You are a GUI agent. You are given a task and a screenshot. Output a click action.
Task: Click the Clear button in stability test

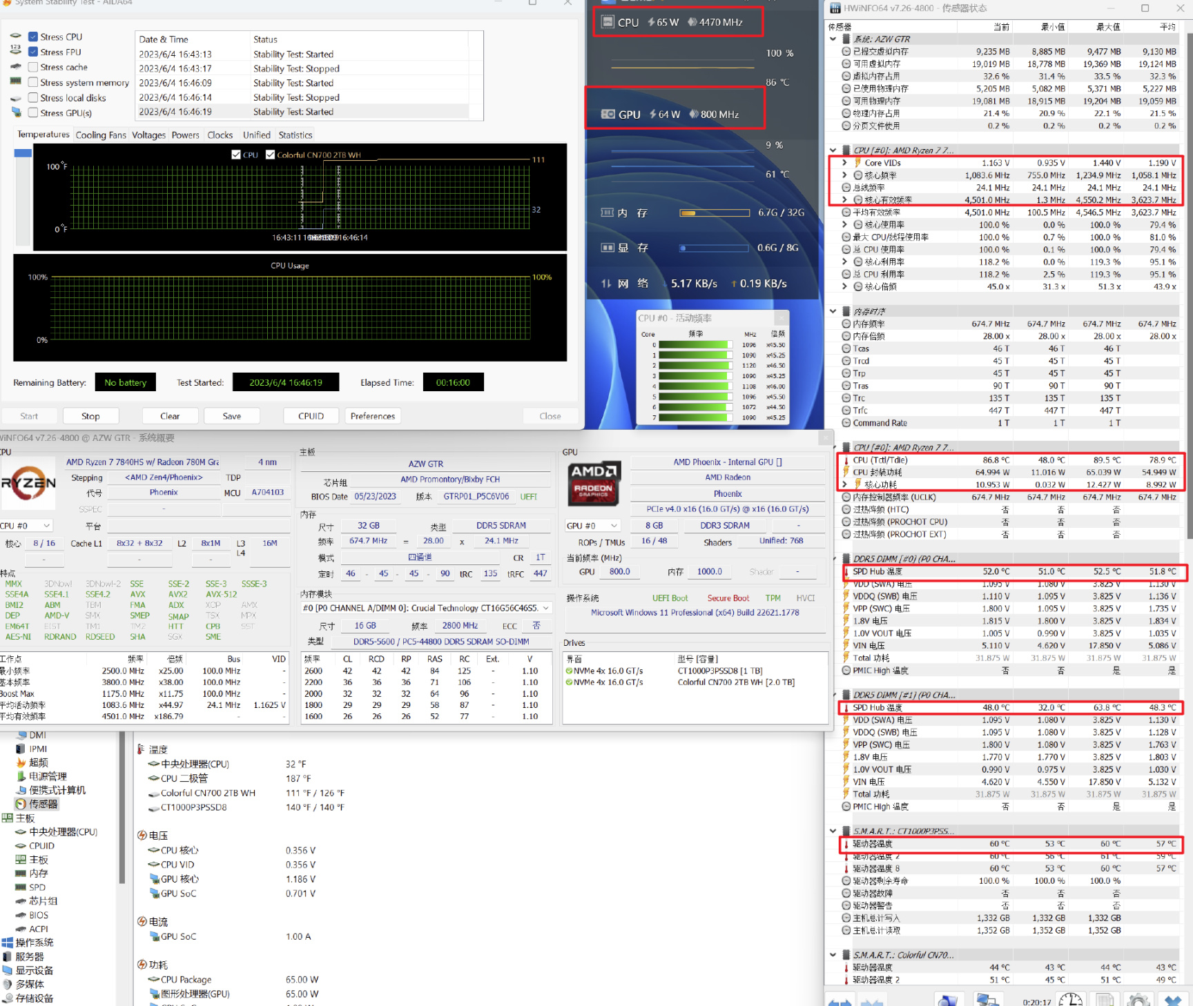170,416
